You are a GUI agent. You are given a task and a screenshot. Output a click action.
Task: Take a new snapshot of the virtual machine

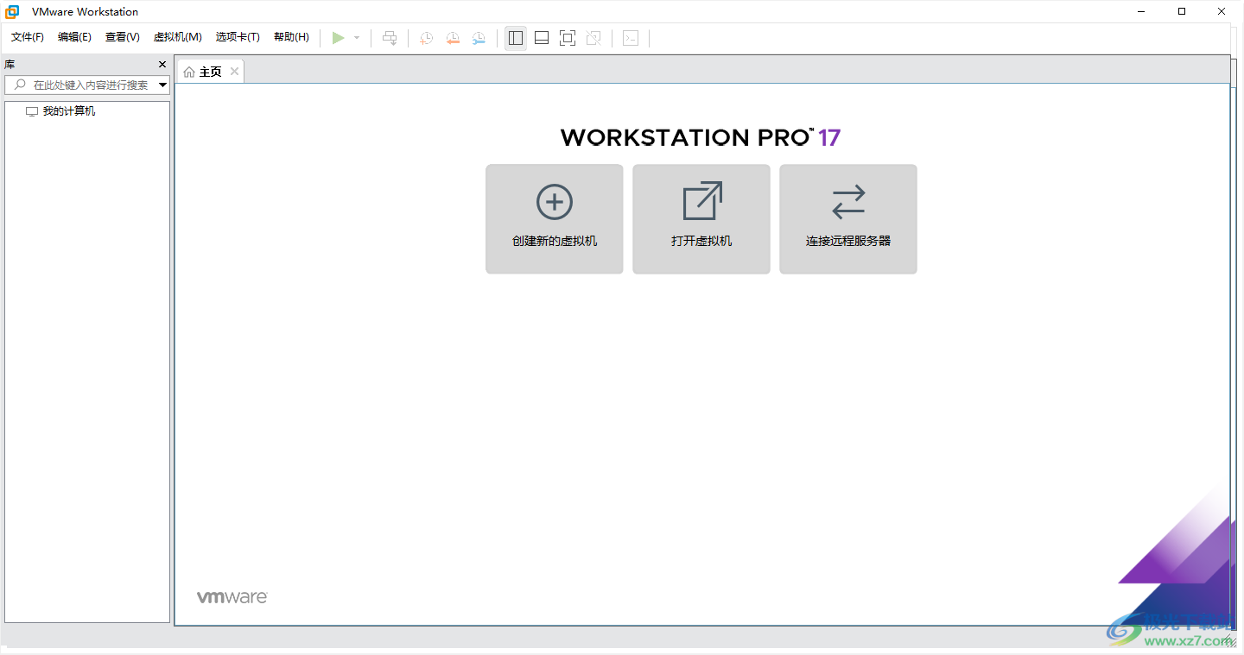coord(425,37)
